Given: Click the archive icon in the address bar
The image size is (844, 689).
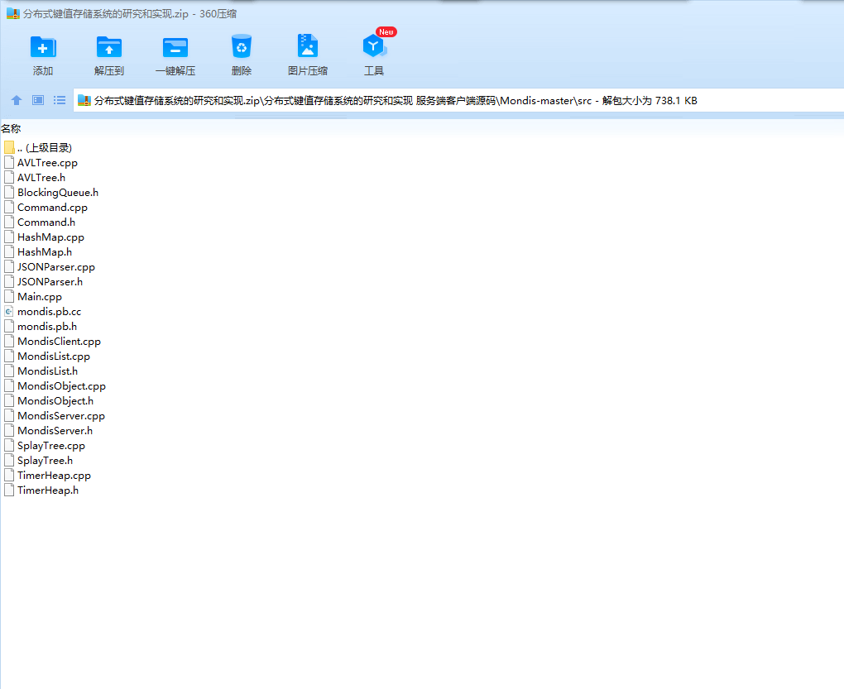Looking at the screenshot, I should tap(84, 100).
